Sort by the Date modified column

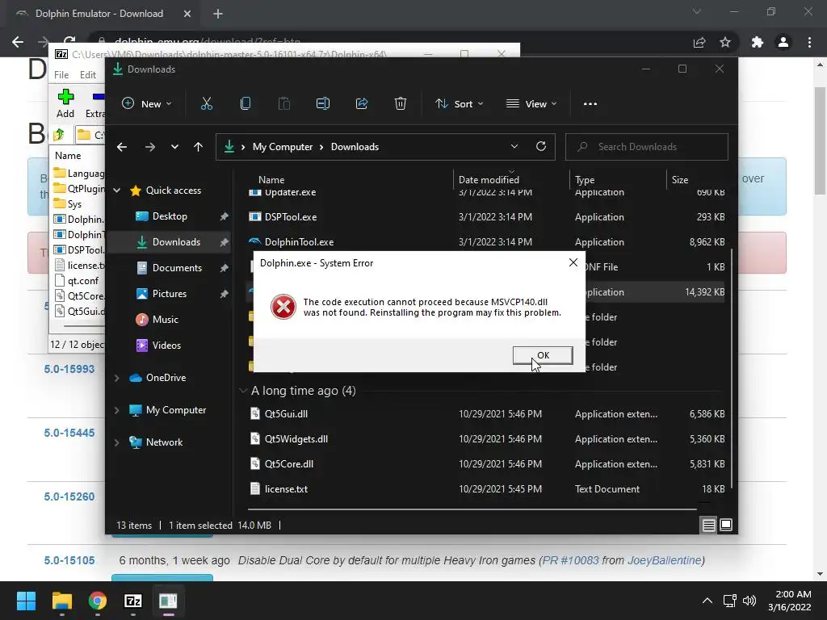(x=489, y=180)
